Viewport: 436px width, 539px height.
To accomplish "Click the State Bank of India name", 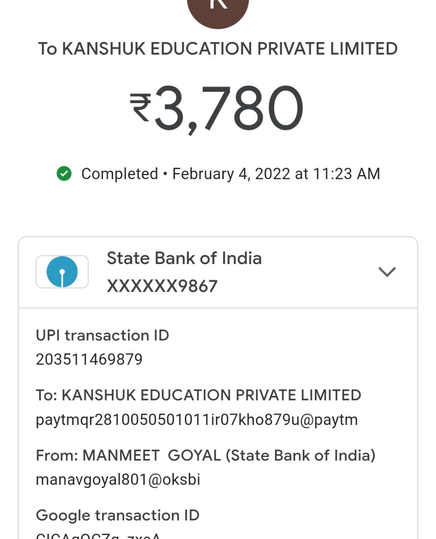I will point(184,258).
